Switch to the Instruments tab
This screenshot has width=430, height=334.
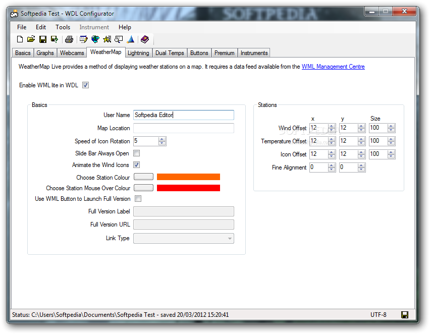coord(254,53)
